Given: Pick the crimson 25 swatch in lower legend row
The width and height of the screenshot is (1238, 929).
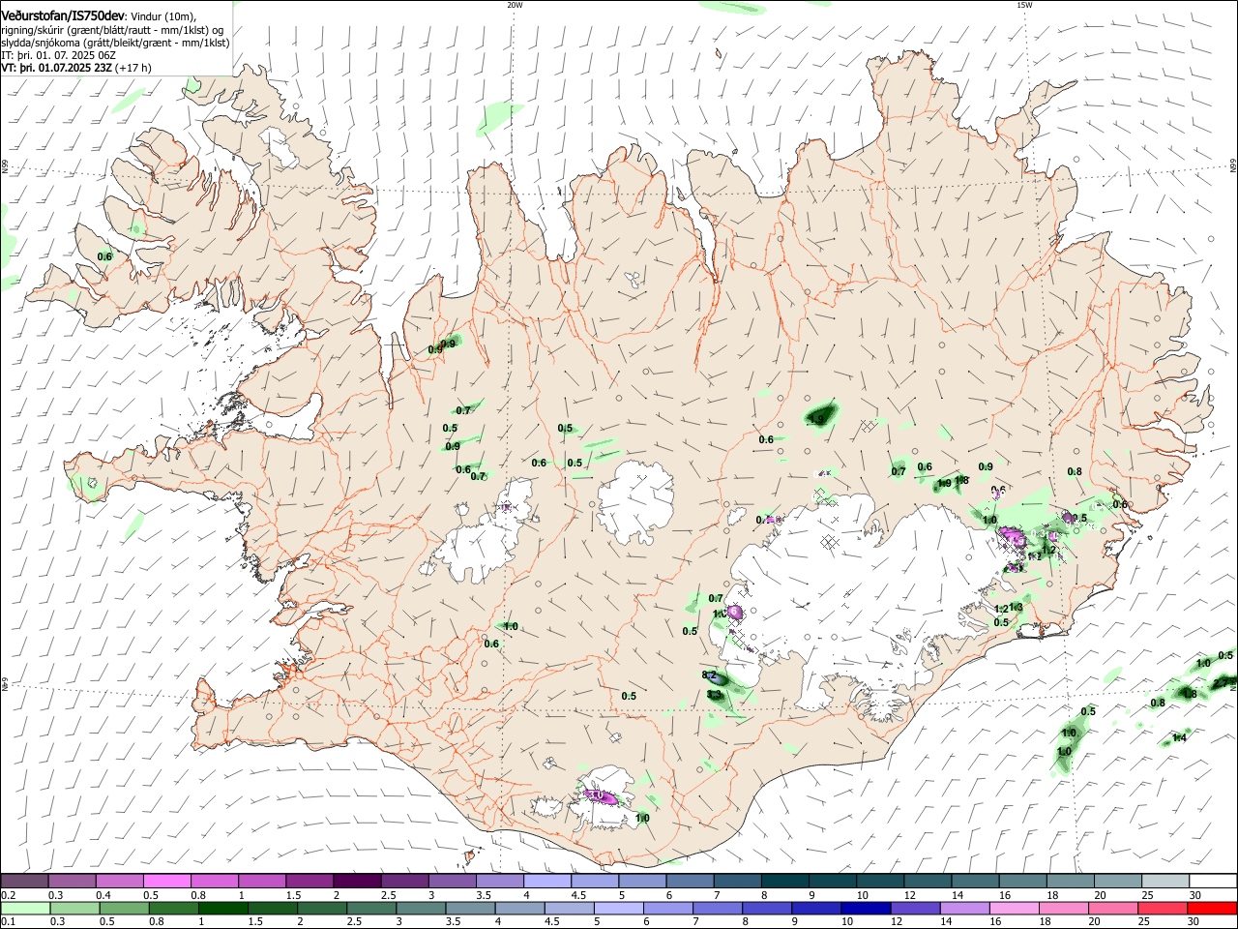Looking at the screenshot, I should [x=1164, y=908].
